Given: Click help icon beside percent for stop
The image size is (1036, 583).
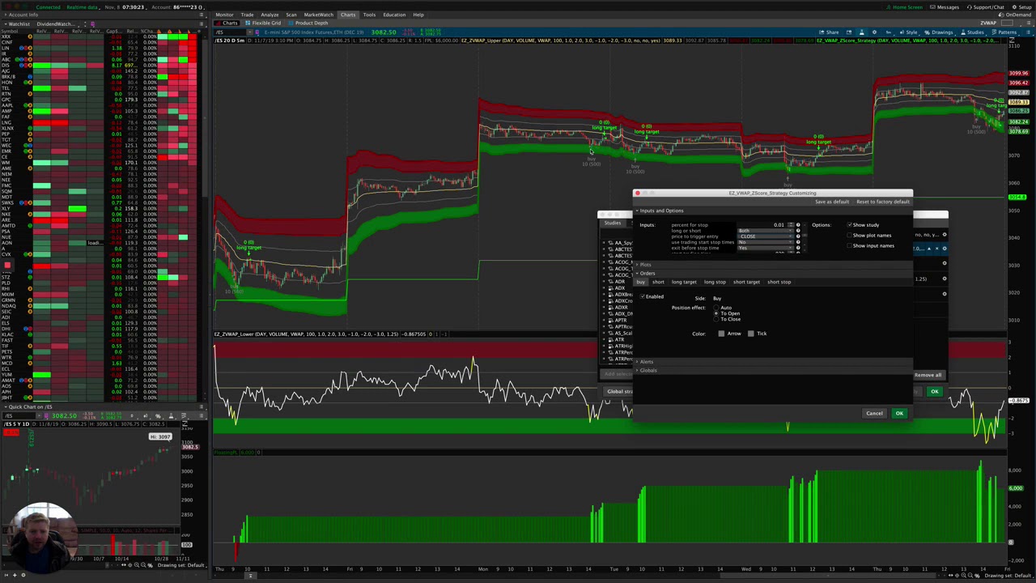Looking at the screenshot, I should [x=798, y=225].
